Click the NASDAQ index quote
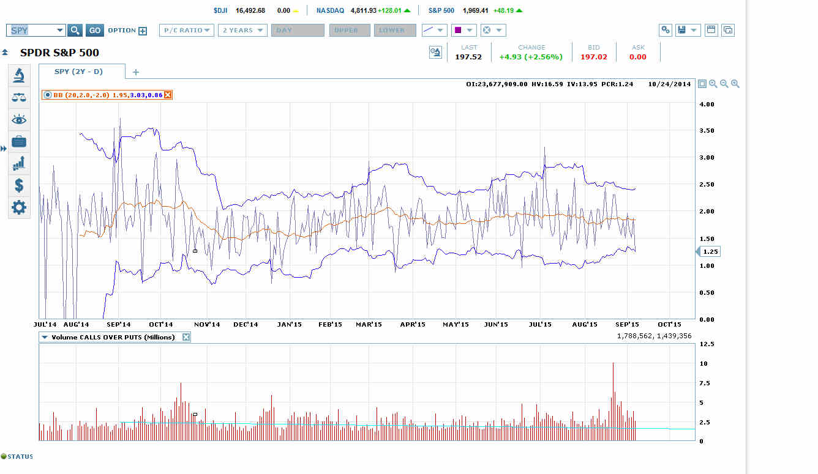Screen dimensions: 818x474 tap(363, 10)
